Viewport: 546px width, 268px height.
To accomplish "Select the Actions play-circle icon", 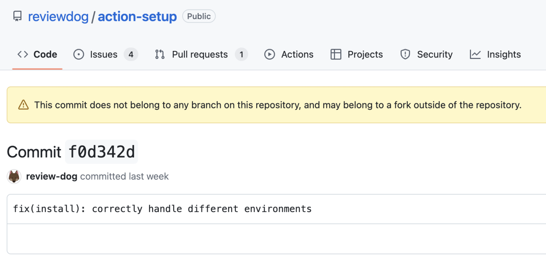I will pyautogui.click(x=270, y=54).
